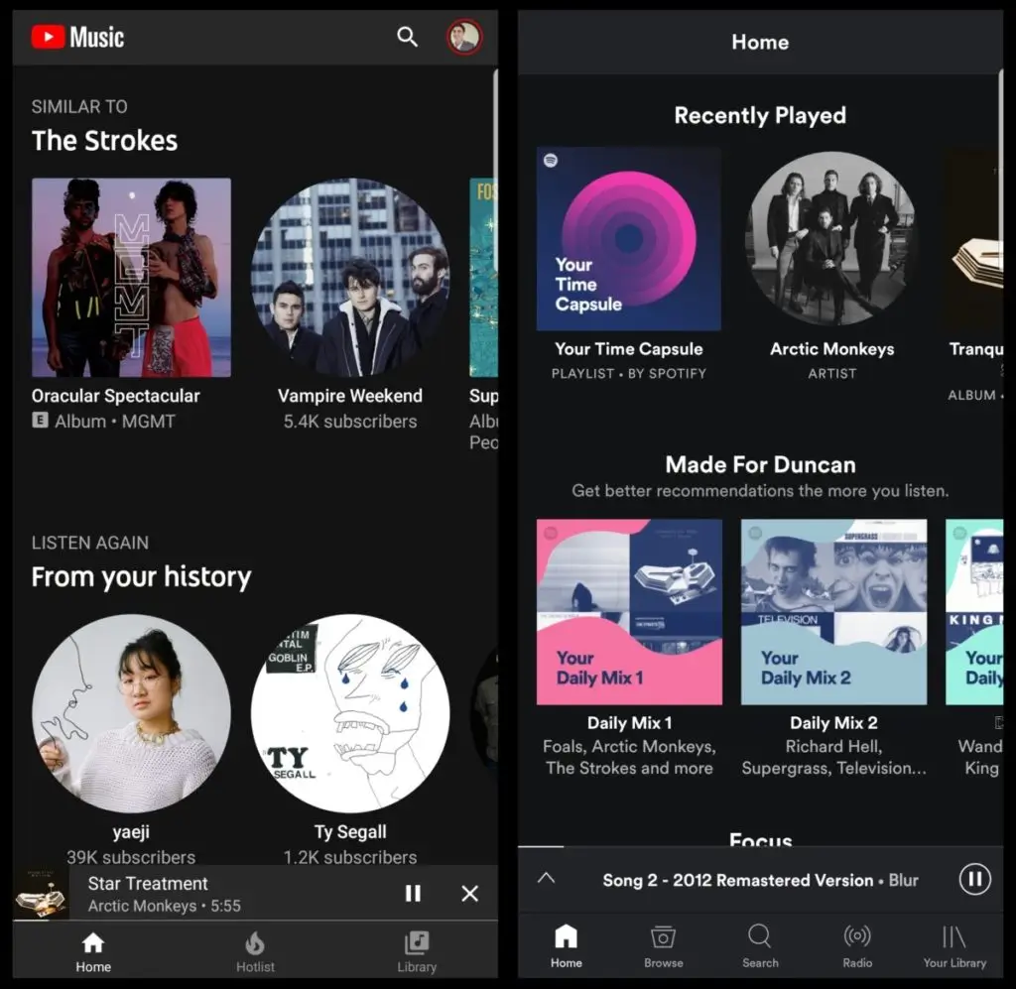Open Spotify Your Library tab
The image size is (1016, 989).
954,945
